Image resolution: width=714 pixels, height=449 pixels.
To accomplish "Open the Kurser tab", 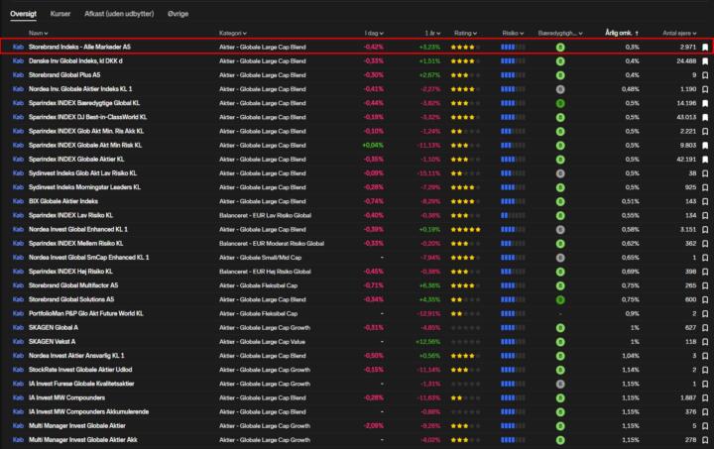I will coord(60,14).
